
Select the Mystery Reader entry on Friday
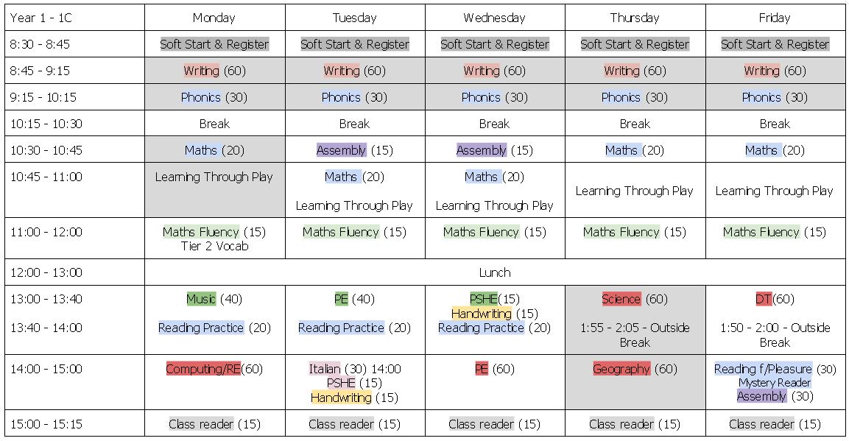click(x=775, y=383)
